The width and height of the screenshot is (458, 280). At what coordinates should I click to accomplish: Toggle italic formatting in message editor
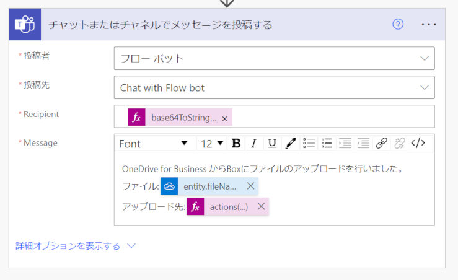(x=253, y=144)
